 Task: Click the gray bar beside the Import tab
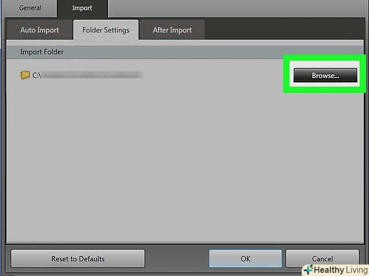click(238, 8)
